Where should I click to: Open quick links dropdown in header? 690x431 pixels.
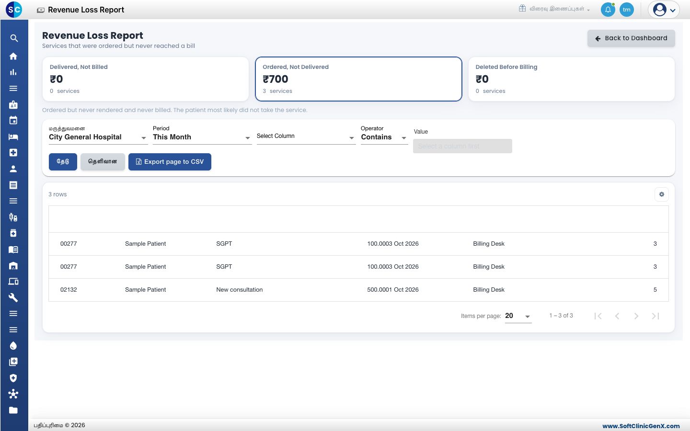coord(554,9)
